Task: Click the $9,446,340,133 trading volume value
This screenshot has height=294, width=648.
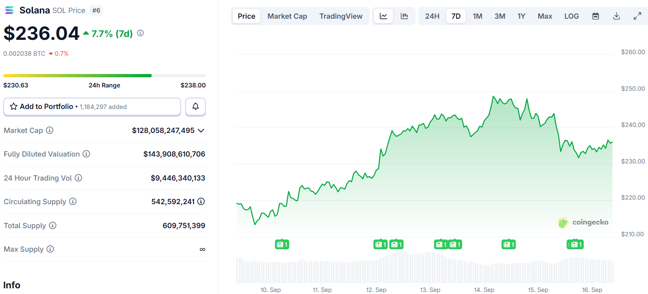Action: click(178, 178)
